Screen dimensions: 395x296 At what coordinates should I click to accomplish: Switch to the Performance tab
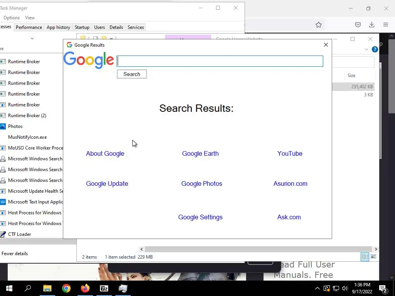(x=29, y=27)
